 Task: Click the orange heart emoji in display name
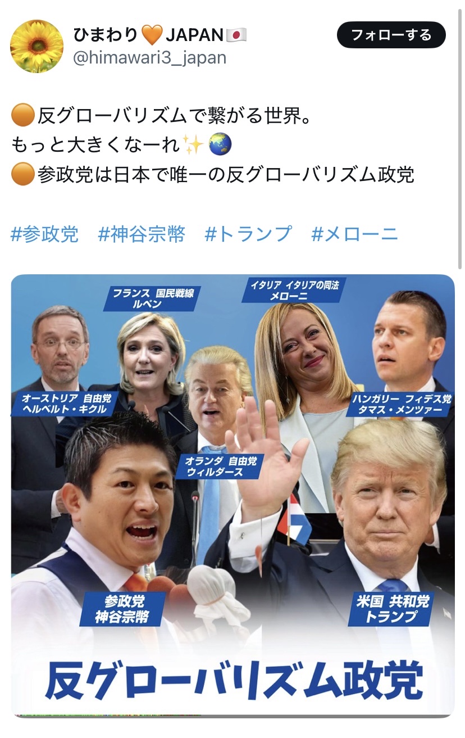pyautogui.click(x=152, y=36)
